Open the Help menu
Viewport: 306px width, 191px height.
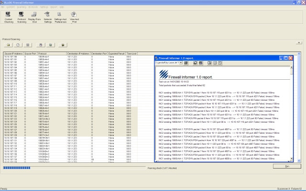point(62,7)
